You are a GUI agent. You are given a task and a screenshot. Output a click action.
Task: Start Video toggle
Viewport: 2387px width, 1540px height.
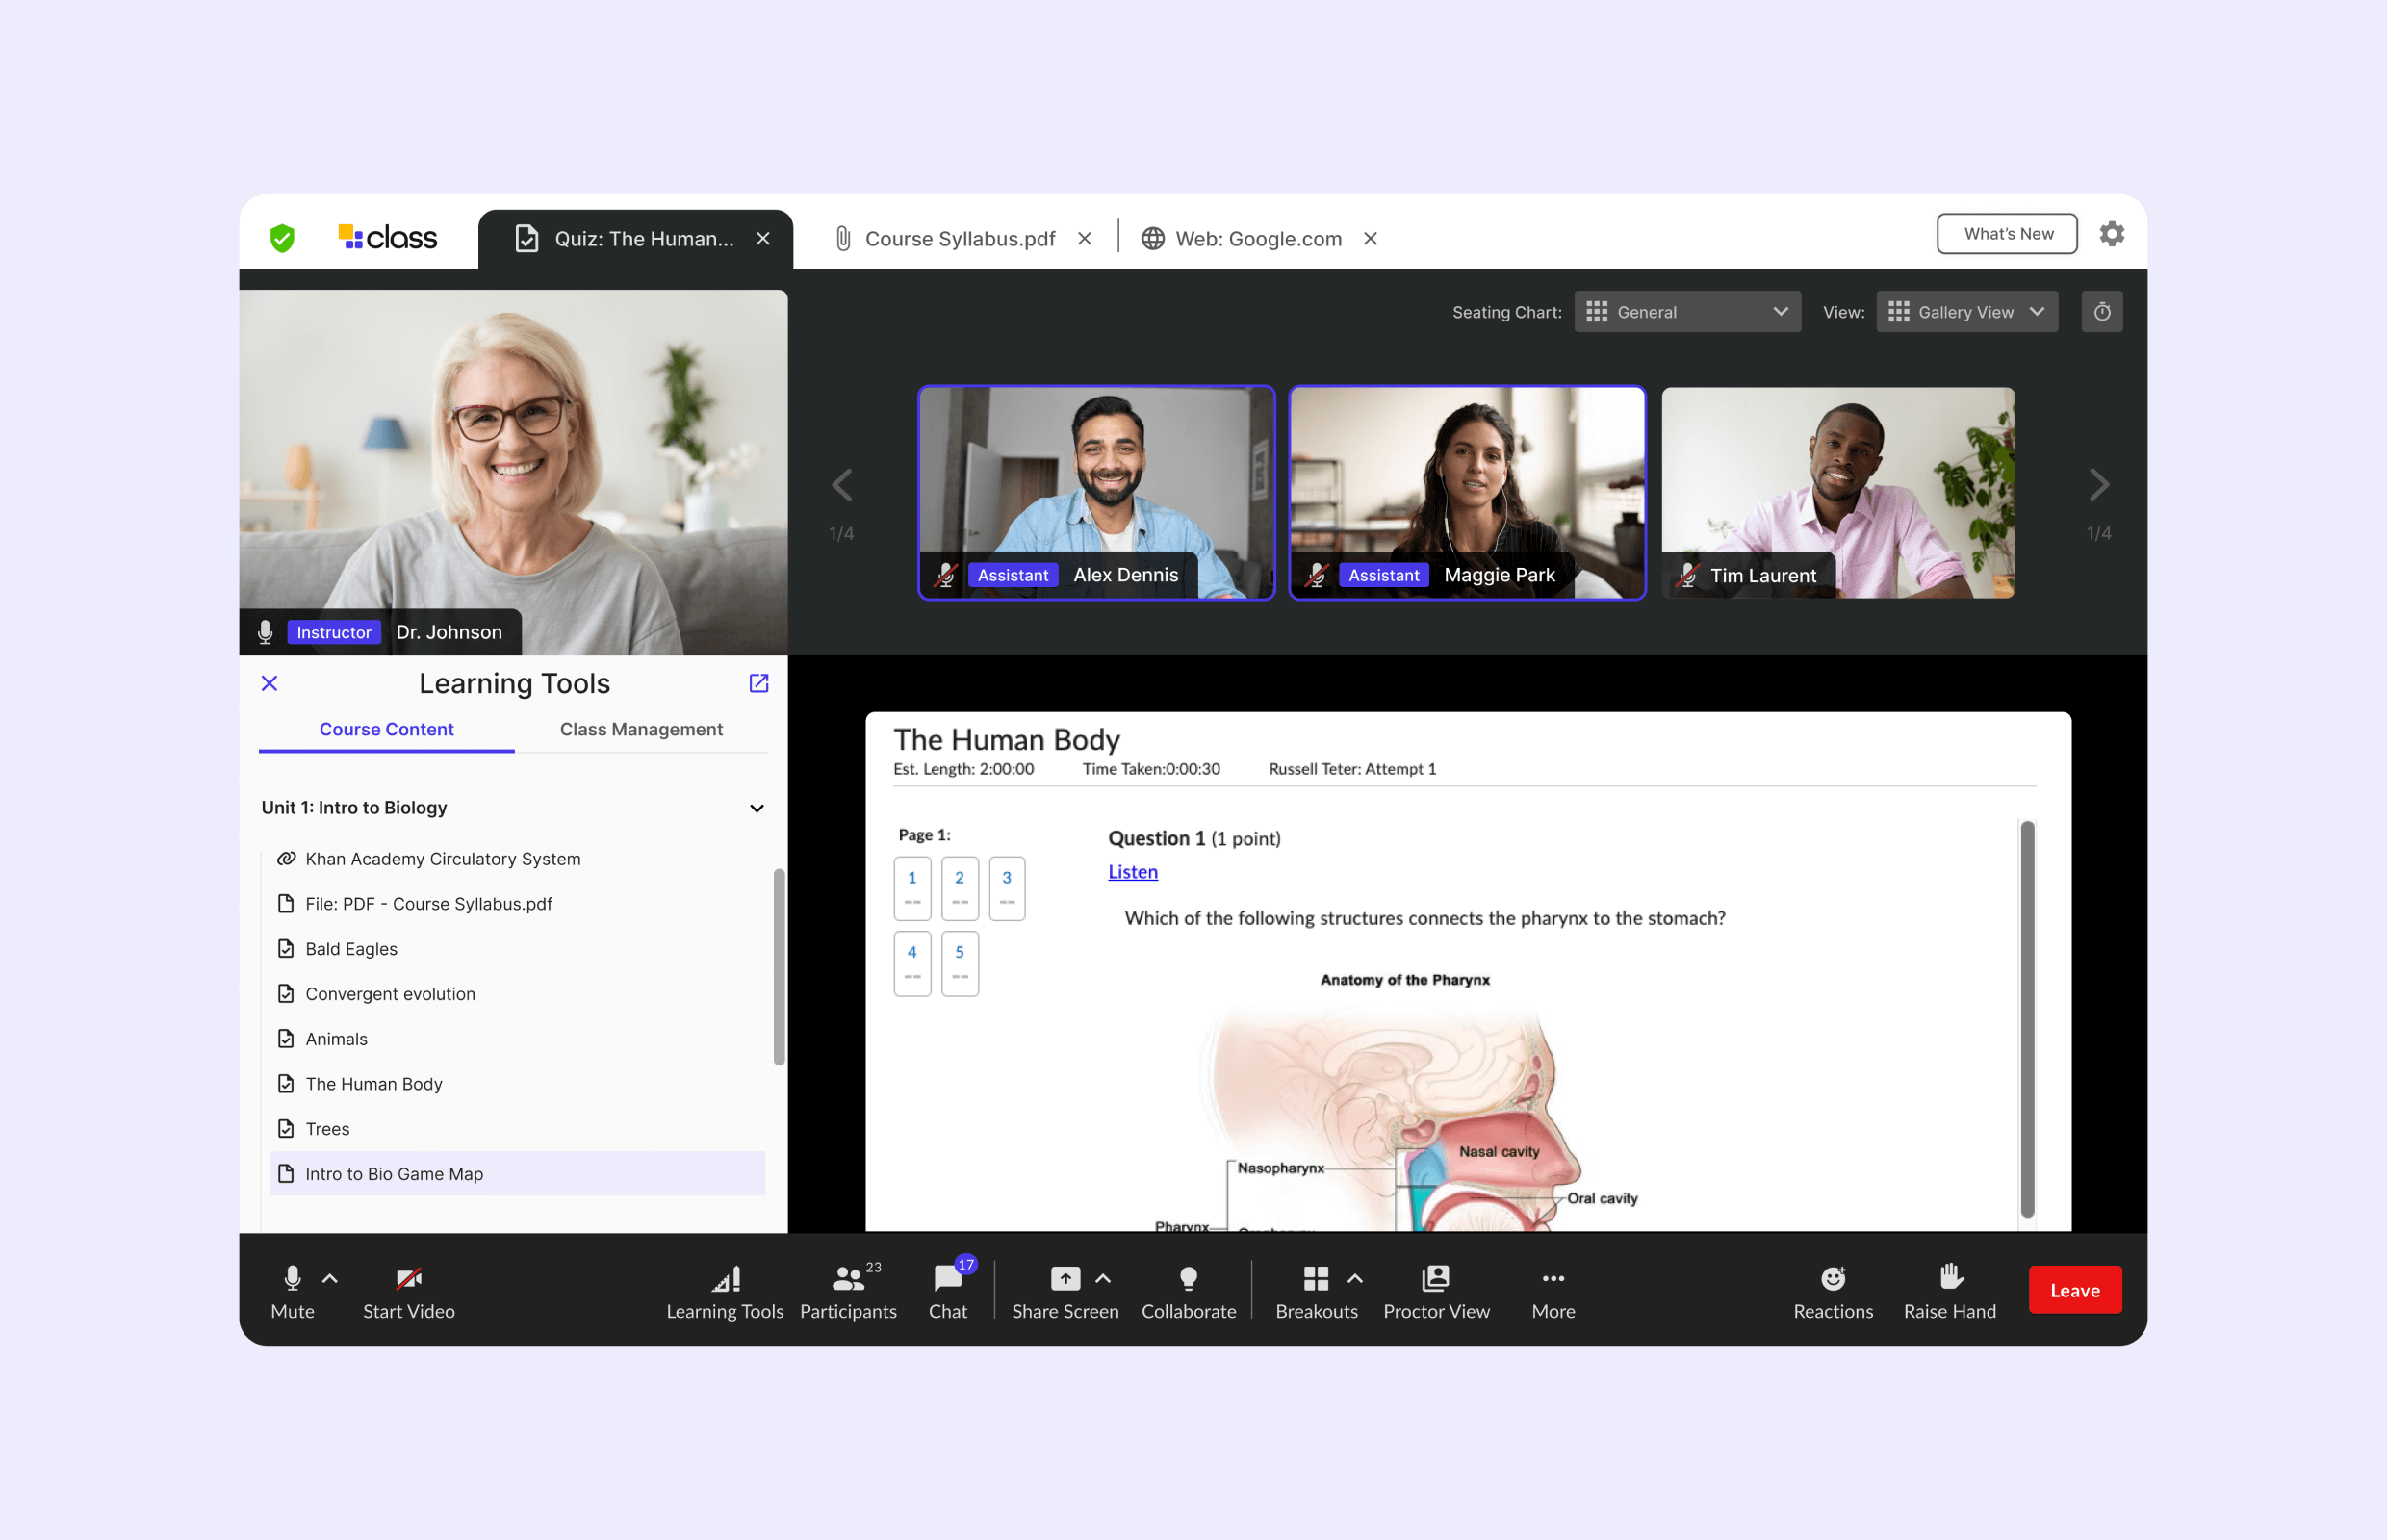point(409,1290)
